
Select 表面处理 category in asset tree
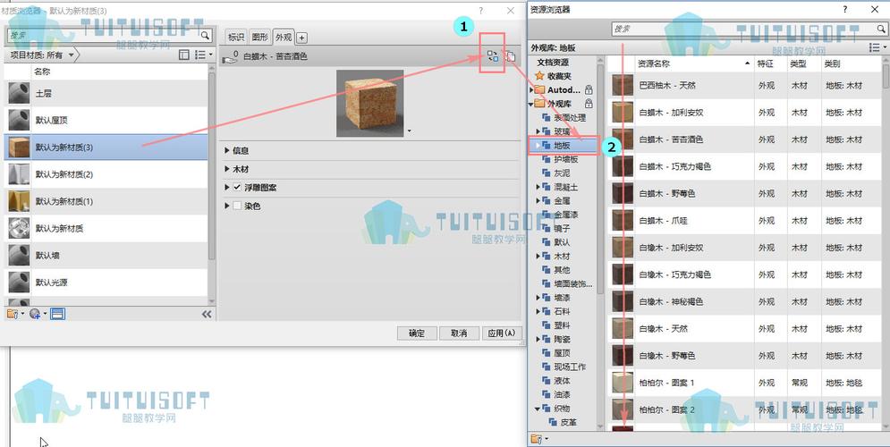(x=569, y=117)
